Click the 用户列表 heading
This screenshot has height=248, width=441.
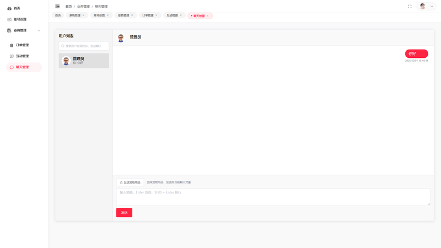click(66, 36)
